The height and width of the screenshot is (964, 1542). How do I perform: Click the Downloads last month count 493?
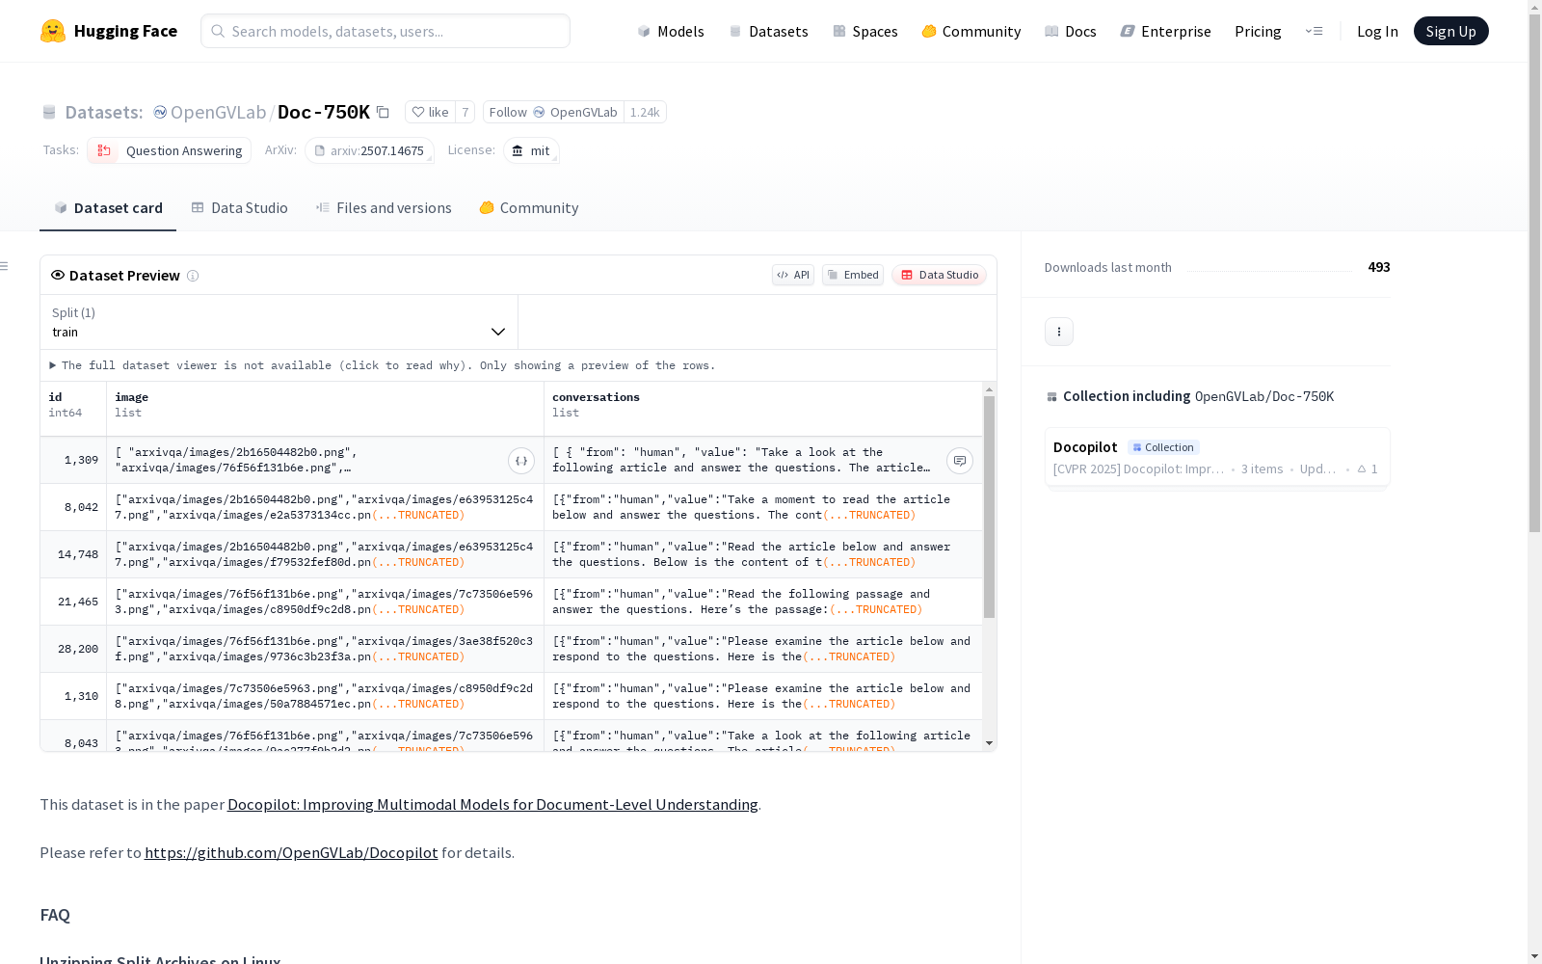1379,267
